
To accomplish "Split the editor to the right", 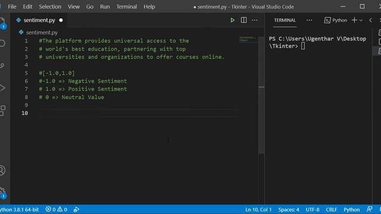I will 243,20.
